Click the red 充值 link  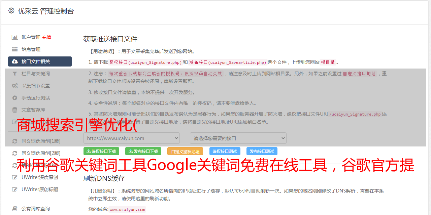[x=46, y=37]
